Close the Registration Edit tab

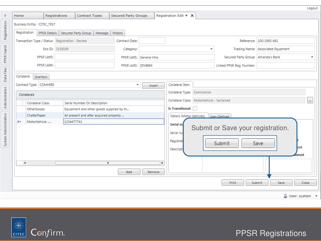192,16
